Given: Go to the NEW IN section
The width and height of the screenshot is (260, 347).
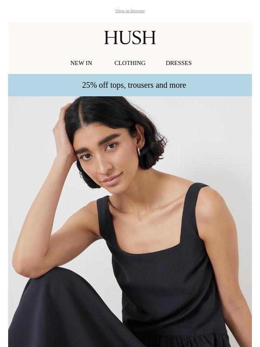Looking at the screenshot, I should [81, 63].
